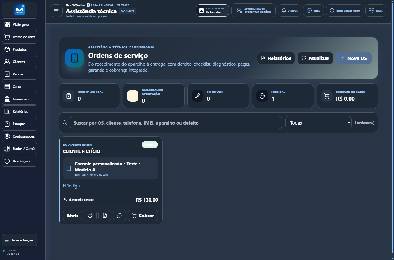Click Sincronizar tudo
The image size is (394, 260).
(x=345, y=11)
